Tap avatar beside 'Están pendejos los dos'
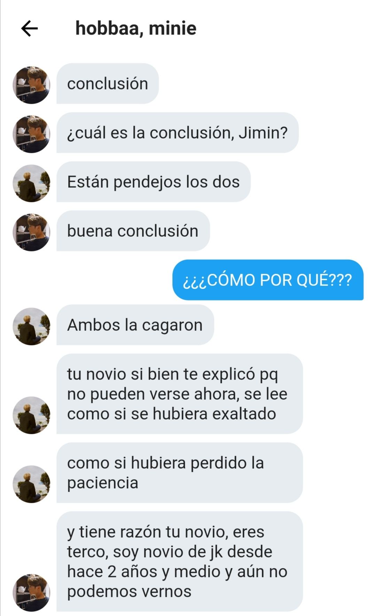The width and height of the screenshot is (376, 616). (31, 183)
